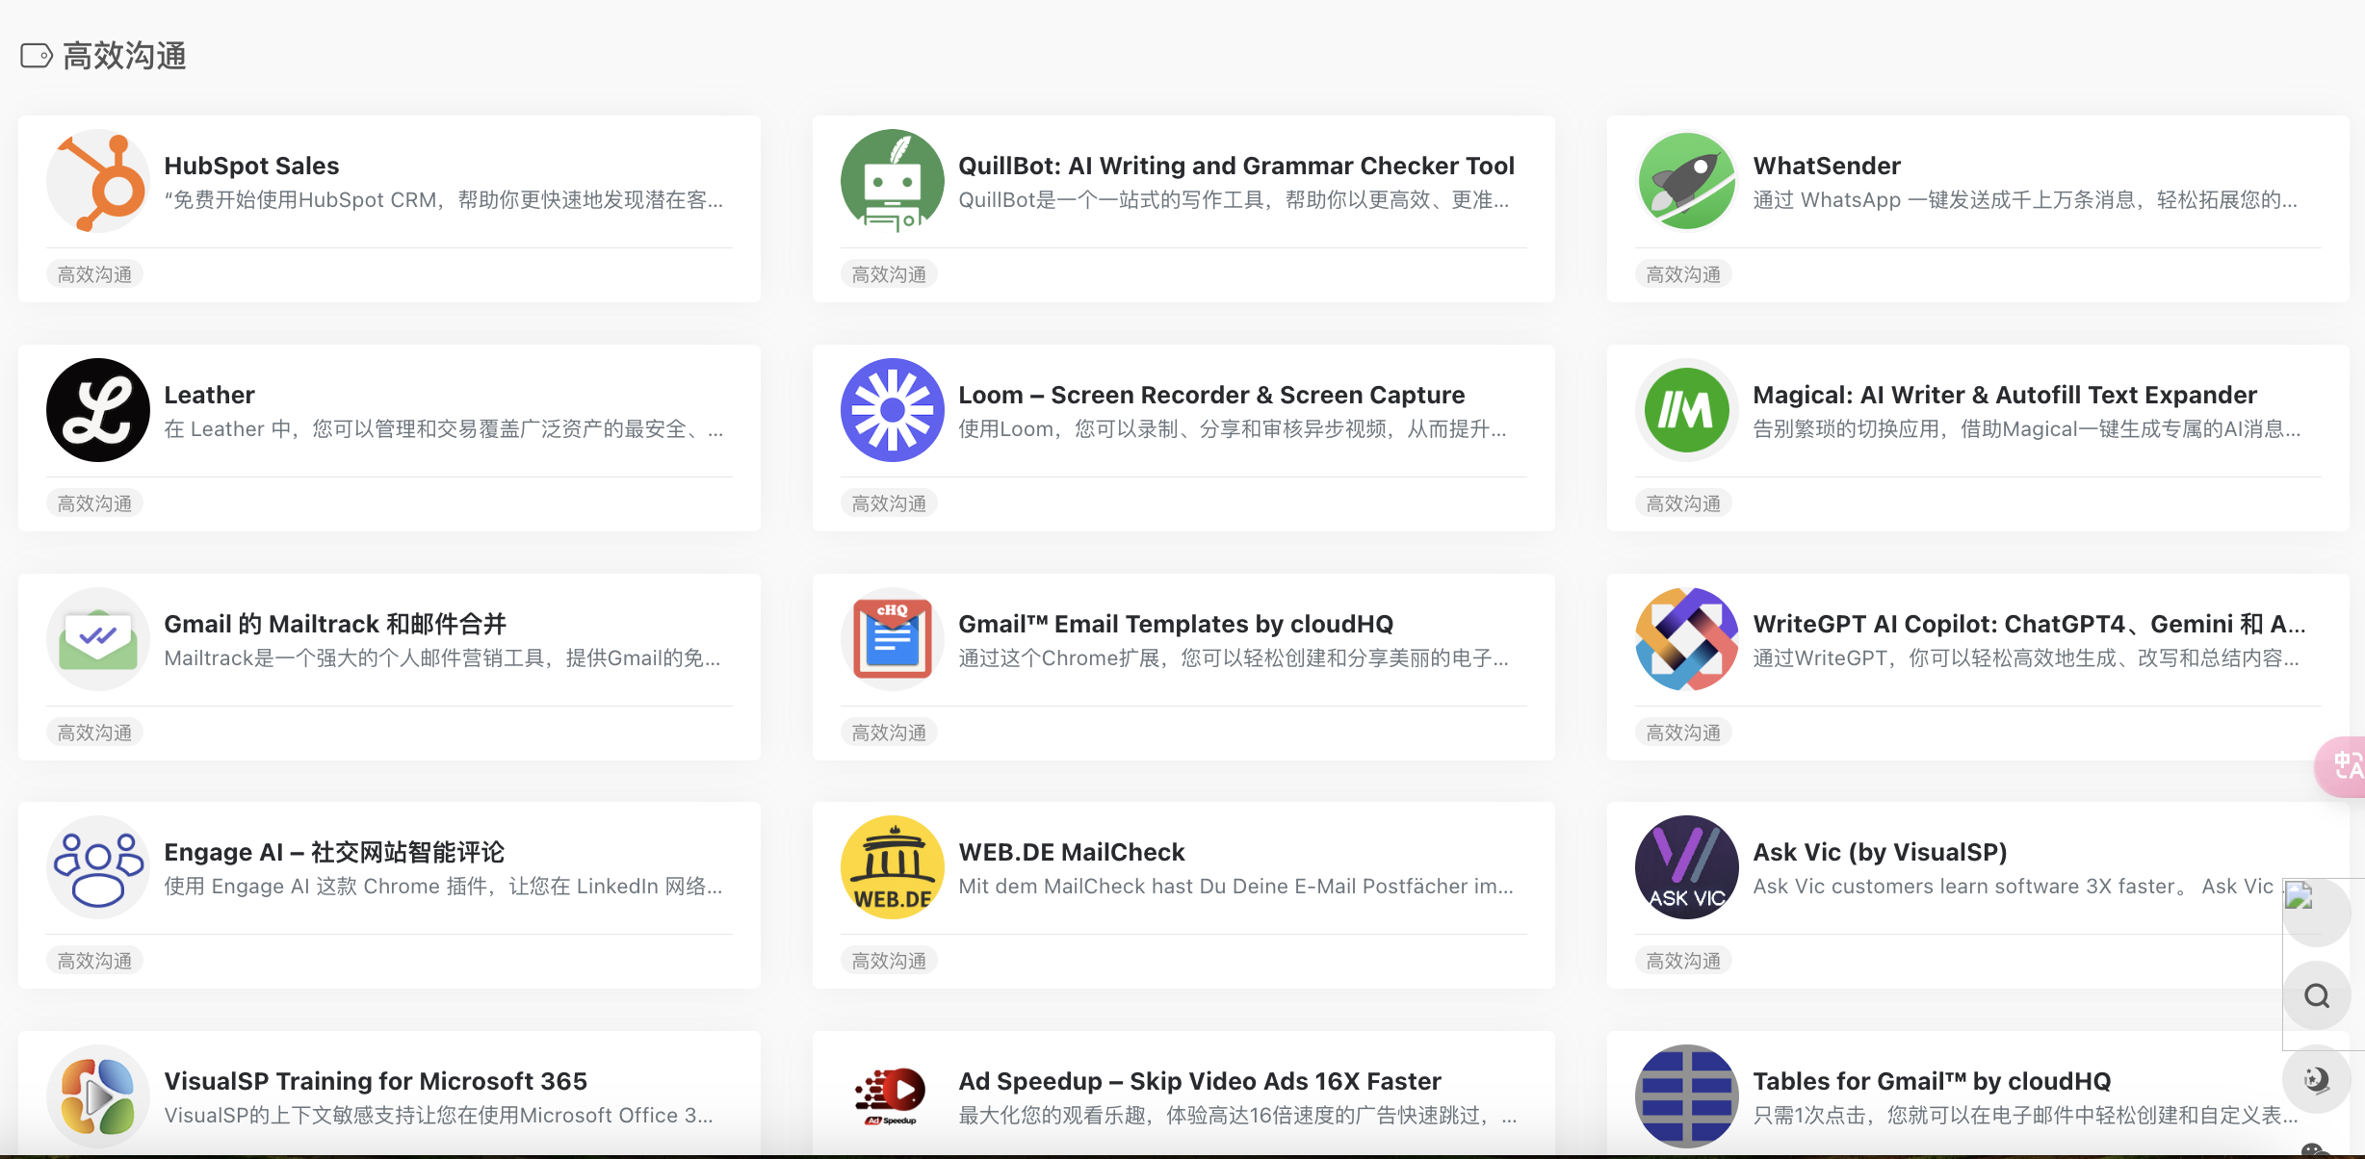Image resolution: width=2365 pixels, height=1159 pixels.
Task: Click the HubSpot CRM description text
Action: coord(443,199)
